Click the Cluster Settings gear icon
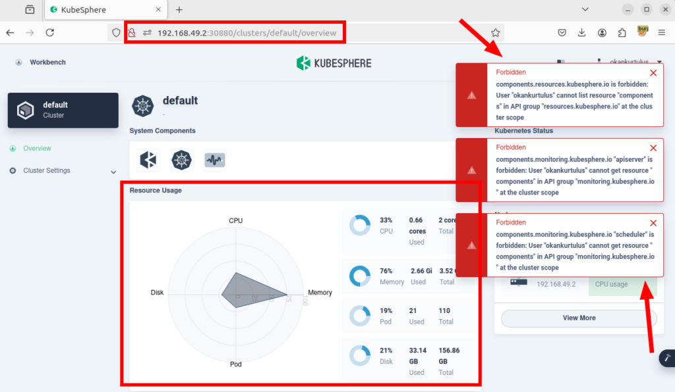Image resolution: width=675 pixels, height=392 pixels. pyautogui.click(x=13, y=171)
